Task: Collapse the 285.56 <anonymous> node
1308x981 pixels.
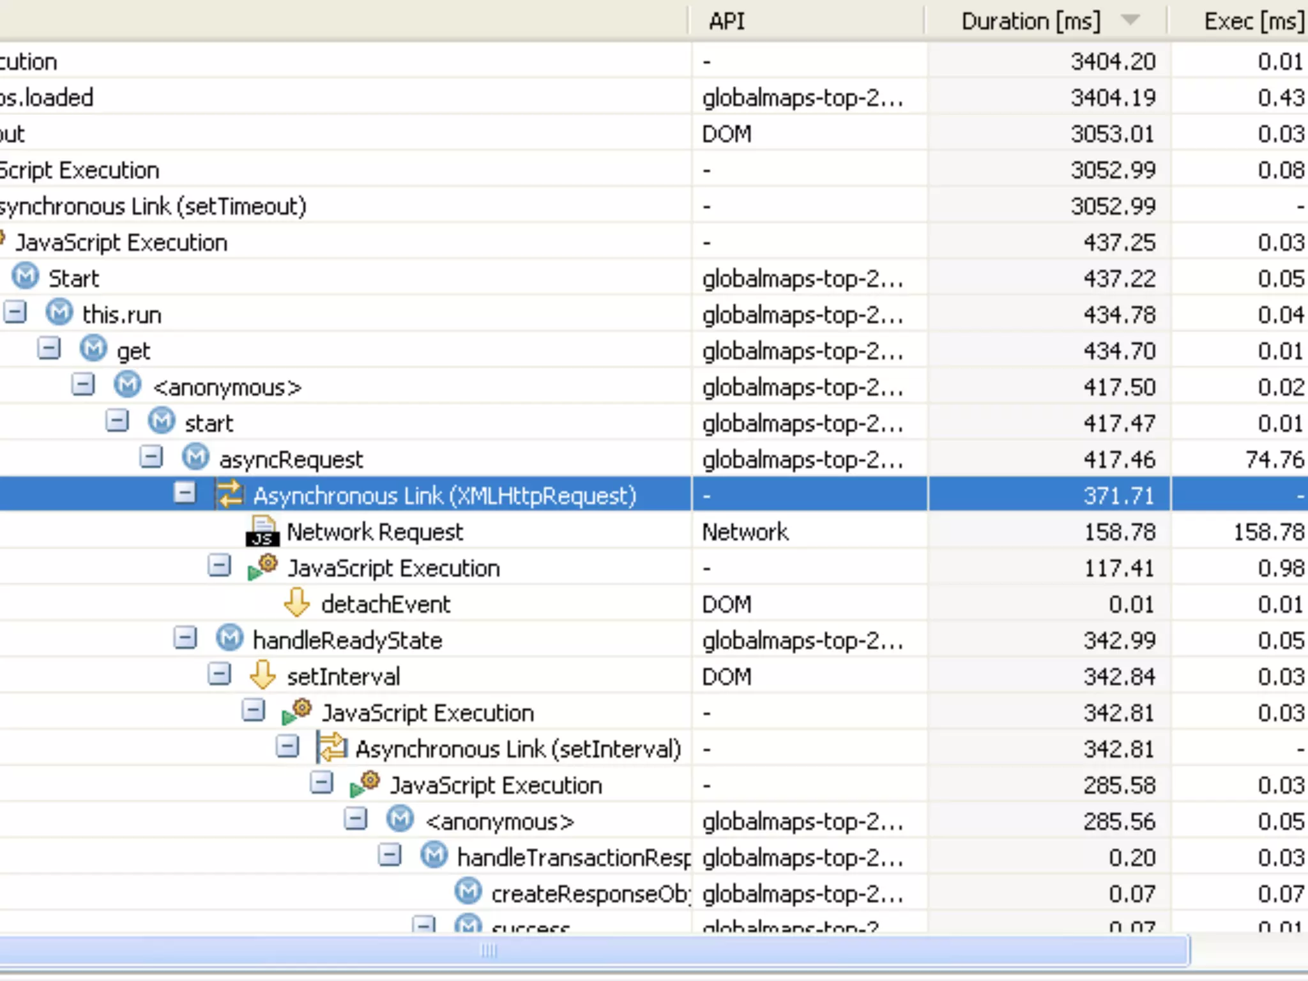Action: 356,818
